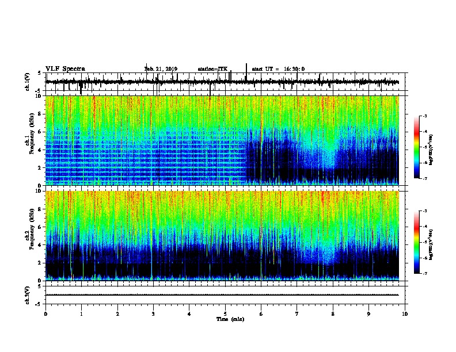Click the "6" kHz tick on ch.2 axis
The height and width of the screenshot is (352, 456).
tap(40, 227)
